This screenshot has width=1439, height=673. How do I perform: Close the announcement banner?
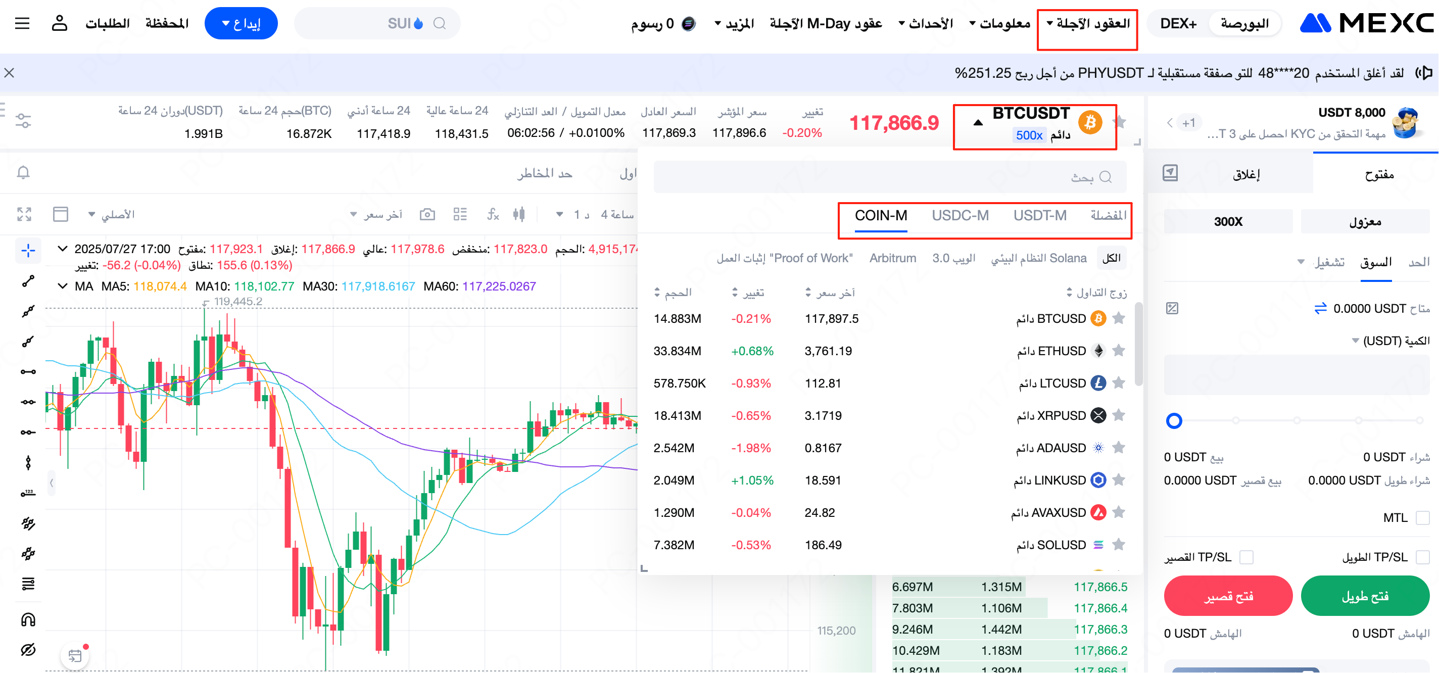pyautogui.click(x=9, y=73)
